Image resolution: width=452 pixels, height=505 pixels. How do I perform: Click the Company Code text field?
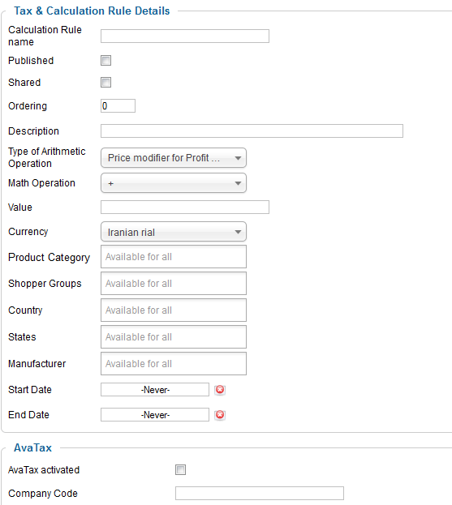[x=260, y=493]
